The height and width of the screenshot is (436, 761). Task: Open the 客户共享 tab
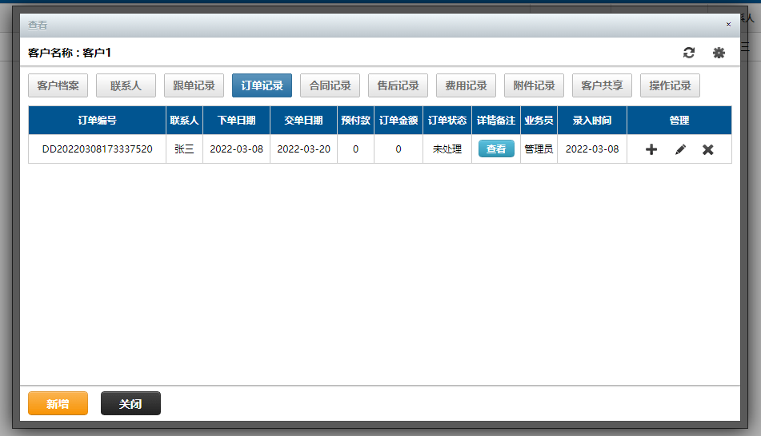coord(602,85)
